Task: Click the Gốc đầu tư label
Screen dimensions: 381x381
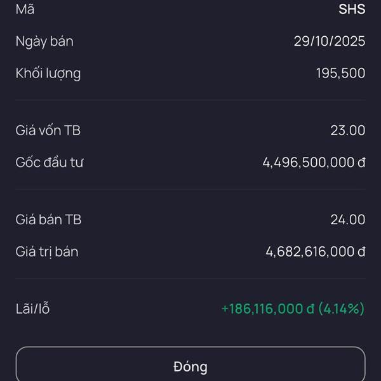Action: click(50, 163)
